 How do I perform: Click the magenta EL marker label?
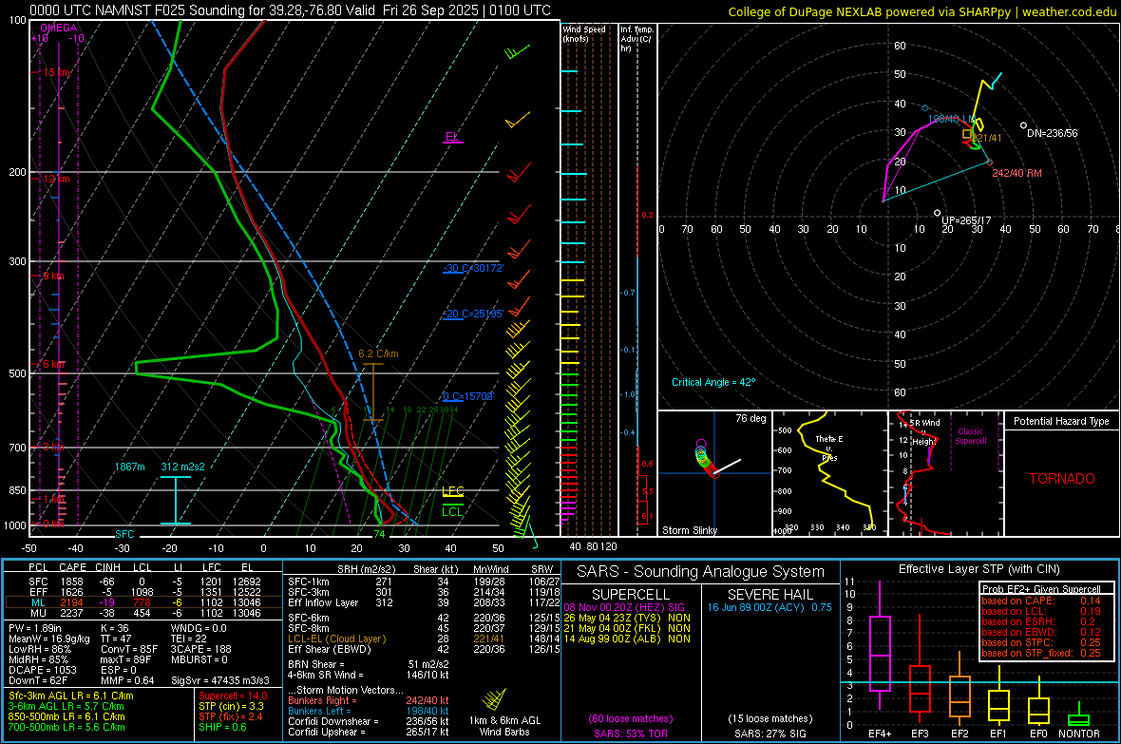tap(452, 137)
